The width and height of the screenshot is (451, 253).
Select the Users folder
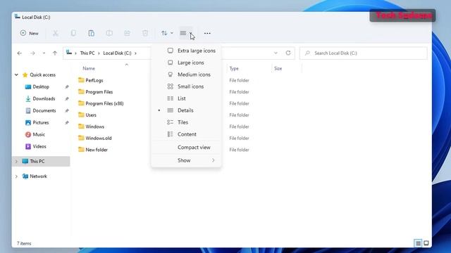tap(87, 115)
